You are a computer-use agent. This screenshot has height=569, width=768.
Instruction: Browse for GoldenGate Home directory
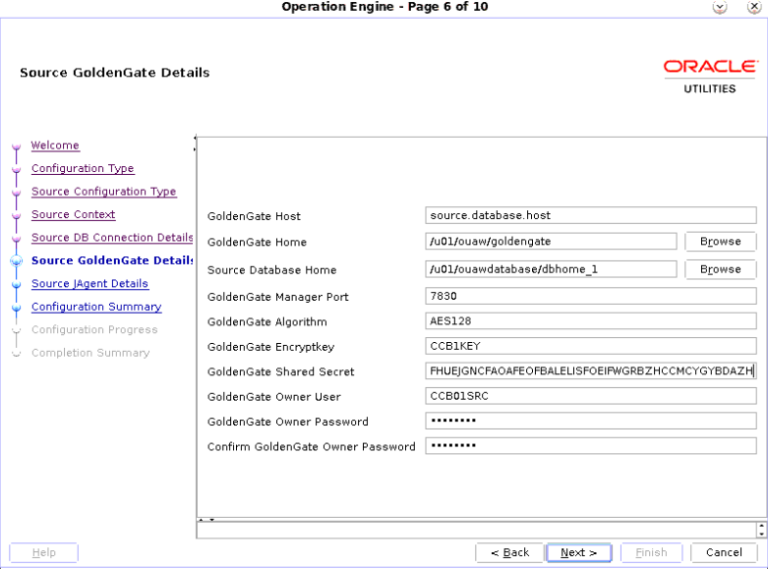720,242
